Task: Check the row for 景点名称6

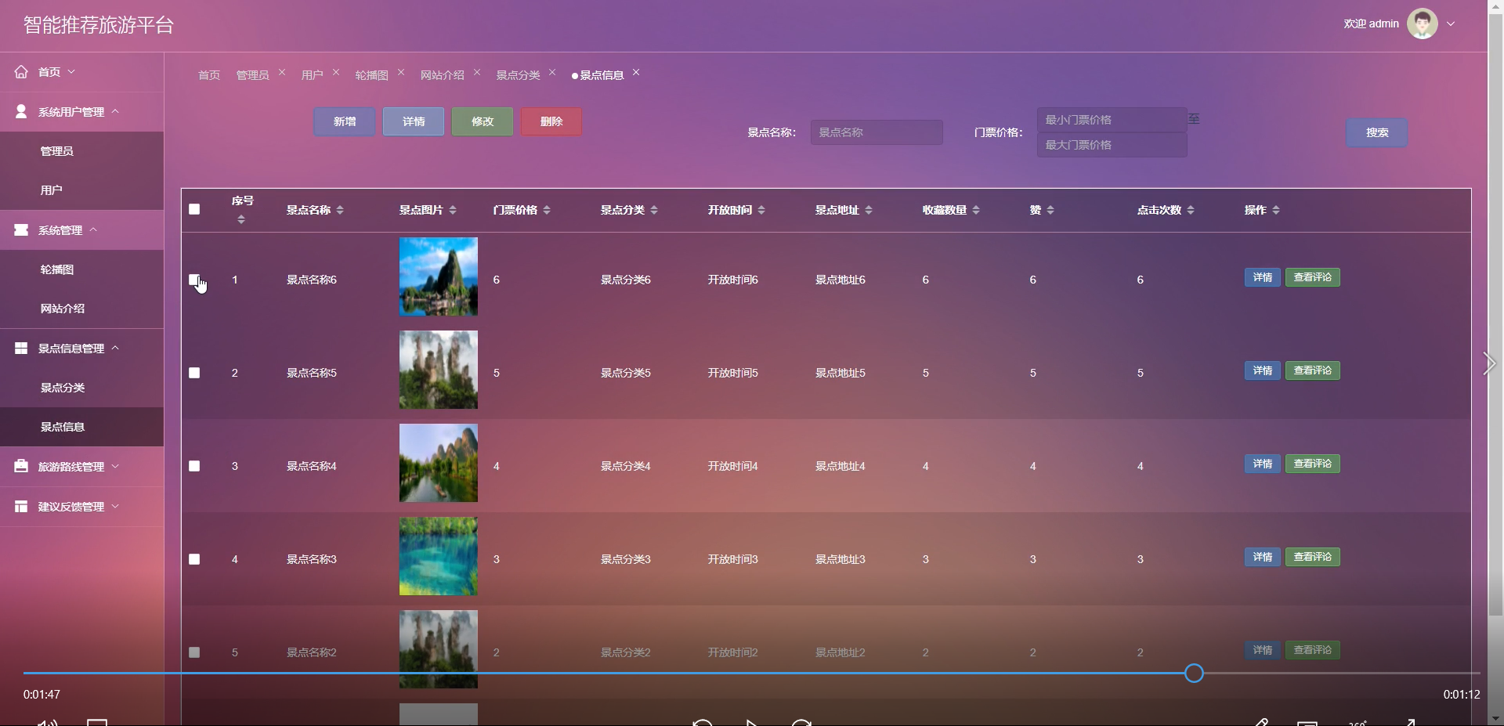Action: point(194,280)
